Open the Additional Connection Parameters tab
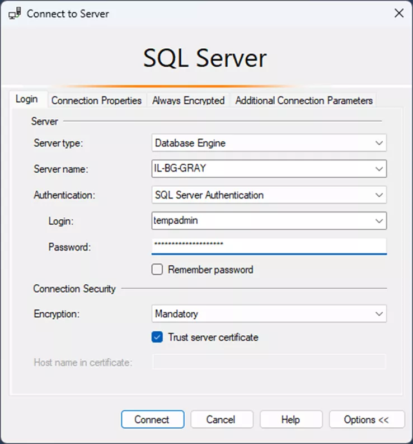The image size is (413, 444). click(304, 100)
